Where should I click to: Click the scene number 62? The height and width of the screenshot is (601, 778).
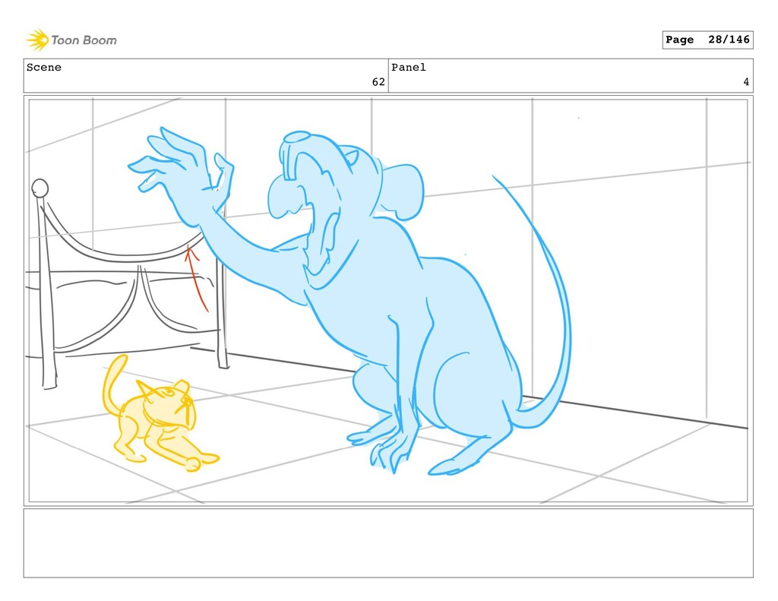[x=378, y=82]
